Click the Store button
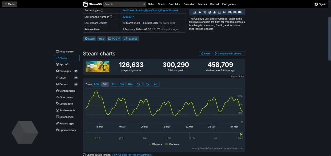Image resolution: width=331 pixels, height=156 pixels. (x=89, y=39)
